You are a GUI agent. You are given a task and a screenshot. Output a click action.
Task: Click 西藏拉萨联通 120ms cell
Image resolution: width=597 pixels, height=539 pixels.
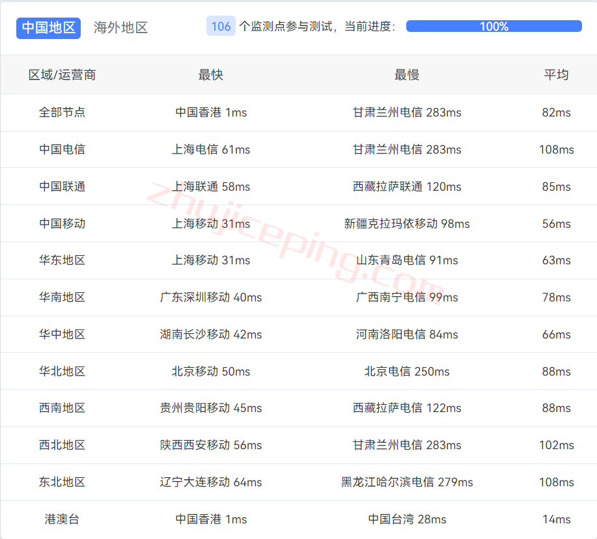[407, 187]
